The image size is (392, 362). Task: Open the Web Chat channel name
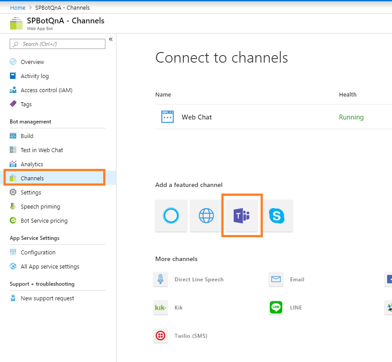pos(197,117)
